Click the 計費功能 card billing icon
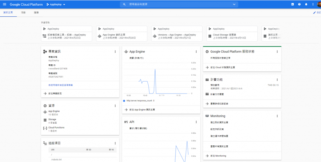This screenshot has height=162, width=321. (x=207, y=79)
